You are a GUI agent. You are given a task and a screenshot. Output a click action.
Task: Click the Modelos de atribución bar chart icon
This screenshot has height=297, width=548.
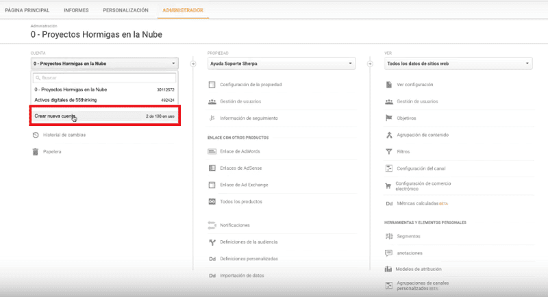pos(388,269)
